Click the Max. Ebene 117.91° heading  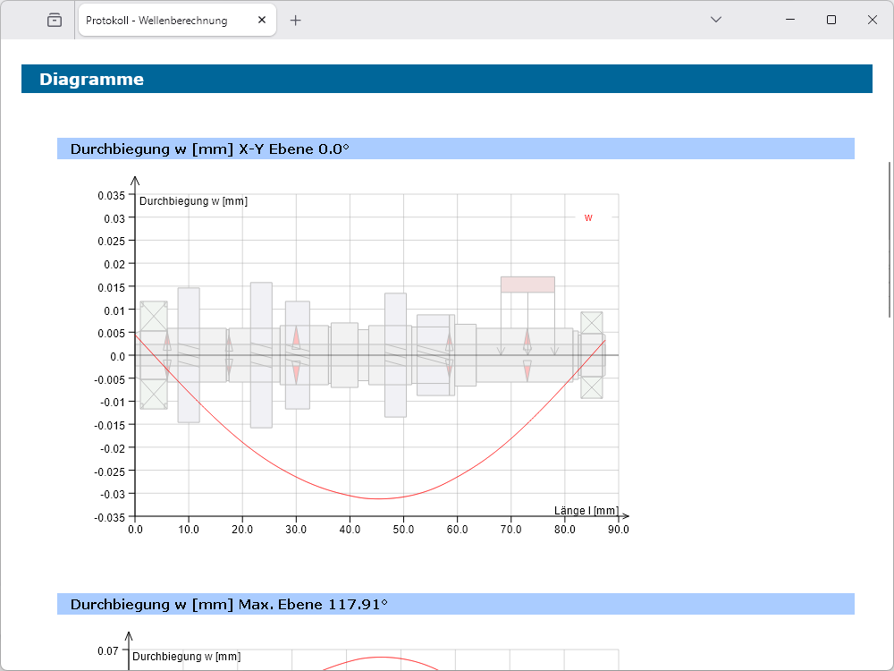229,605
